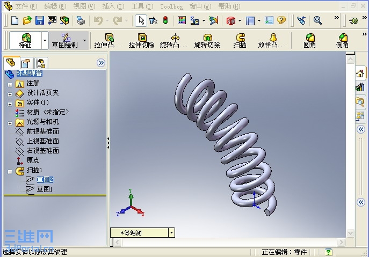This screenshot has width=369, height=257.
Task: Collapse the 扫描1 feature node
Action: (x=10, y=172)
